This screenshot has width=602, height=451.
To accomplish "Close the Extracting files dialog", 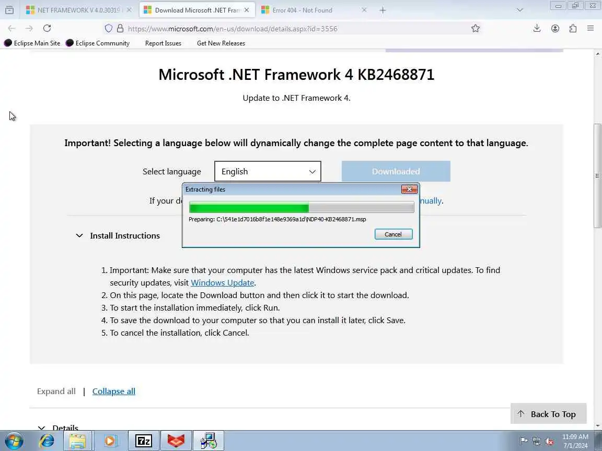I will click(x=409, y=189).
